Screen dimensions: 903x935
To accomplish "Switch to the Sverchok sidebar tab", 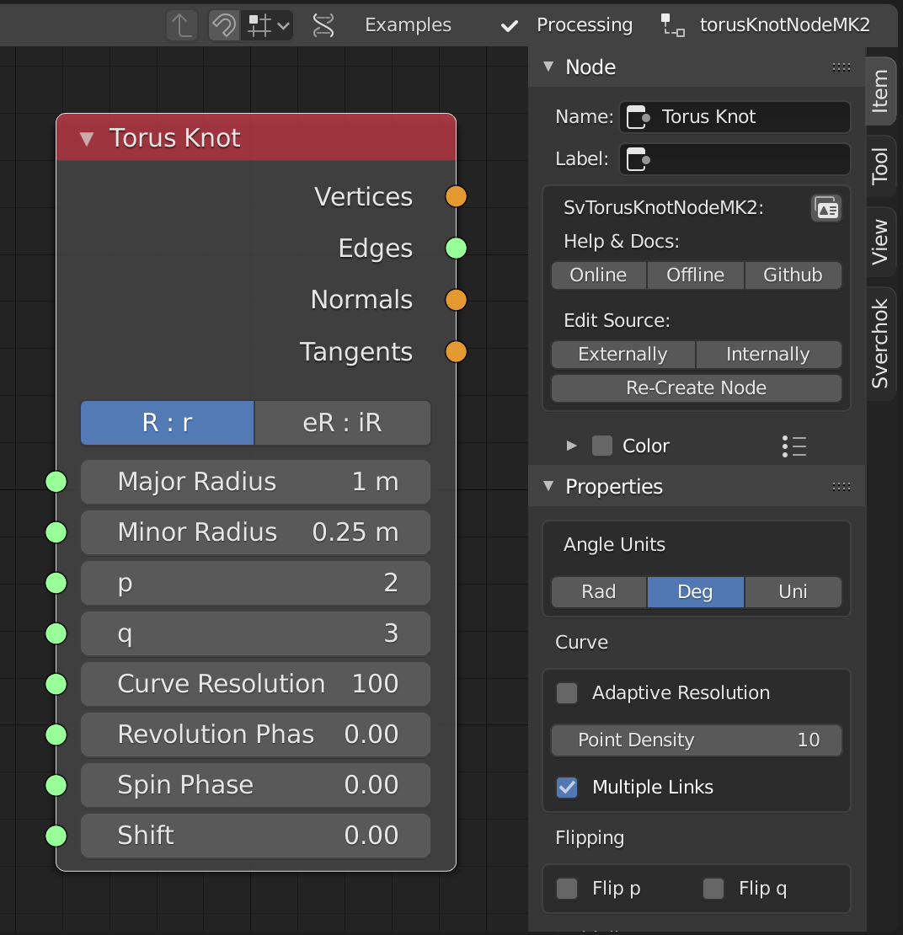I will 880,344.
